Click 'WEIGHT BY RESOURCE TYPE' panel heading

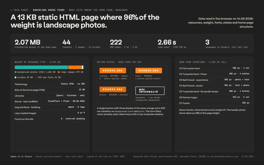[37, 62]
